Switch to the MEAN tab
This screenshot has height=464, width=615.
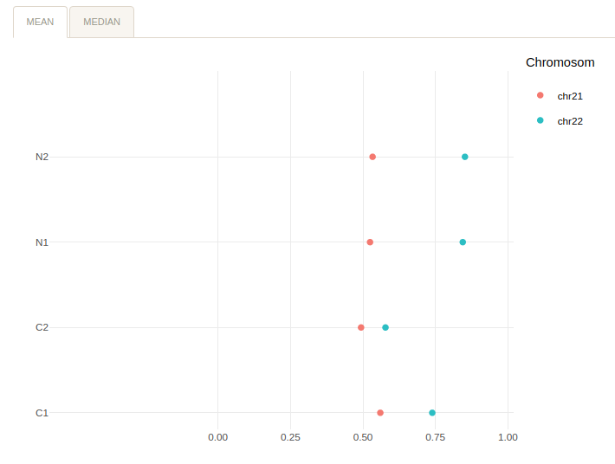[x=40, y=22]
